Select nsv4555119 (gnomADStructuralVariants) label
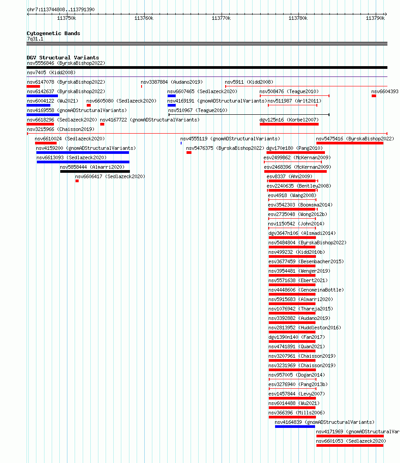The image size is (400, 463). point(230,139)
